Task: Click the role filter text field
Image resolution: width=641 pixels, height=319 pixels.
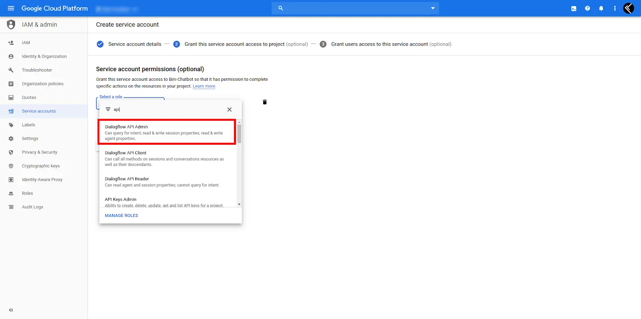Action: pos(167,110)
